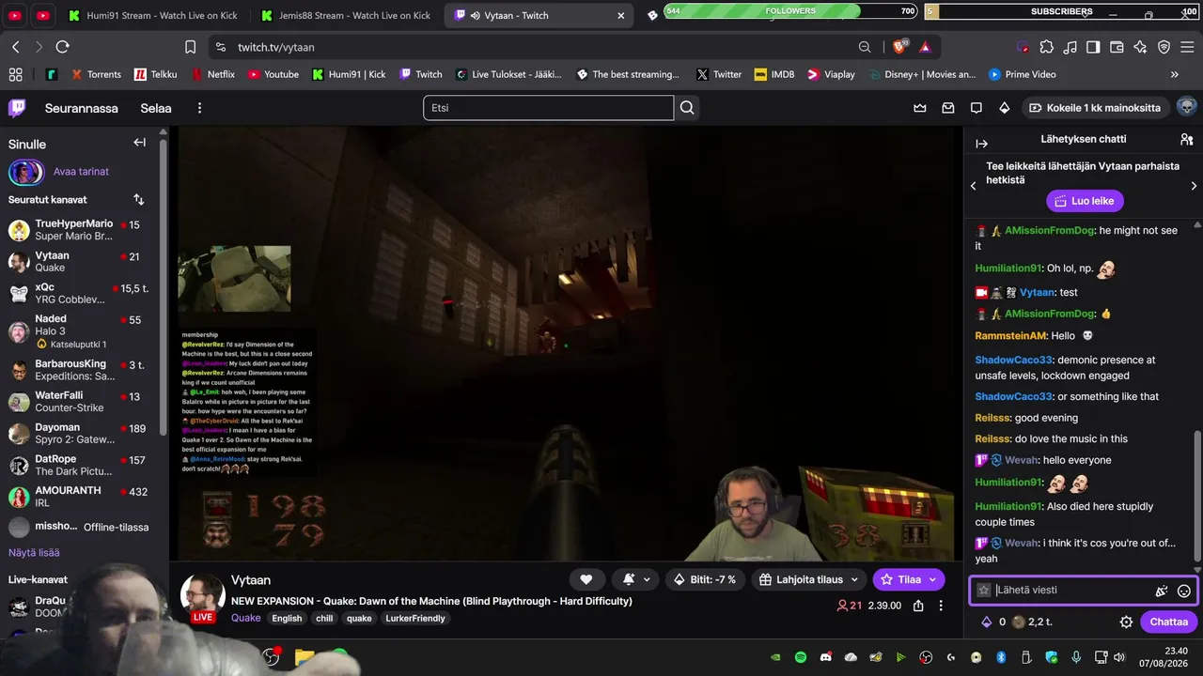Open the browser hamburger menu

coord(1187,47)
